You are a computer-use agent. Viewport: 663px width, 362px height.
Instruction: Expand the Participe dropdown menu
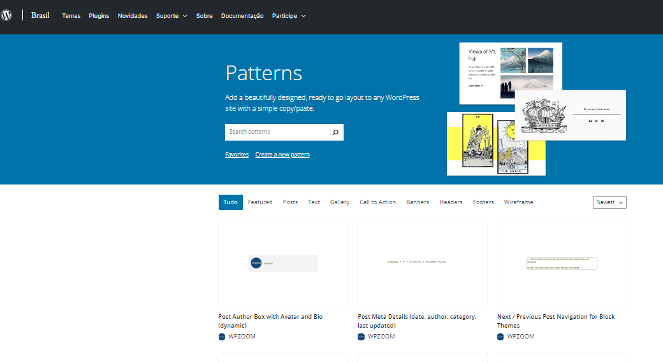point(289,16)
